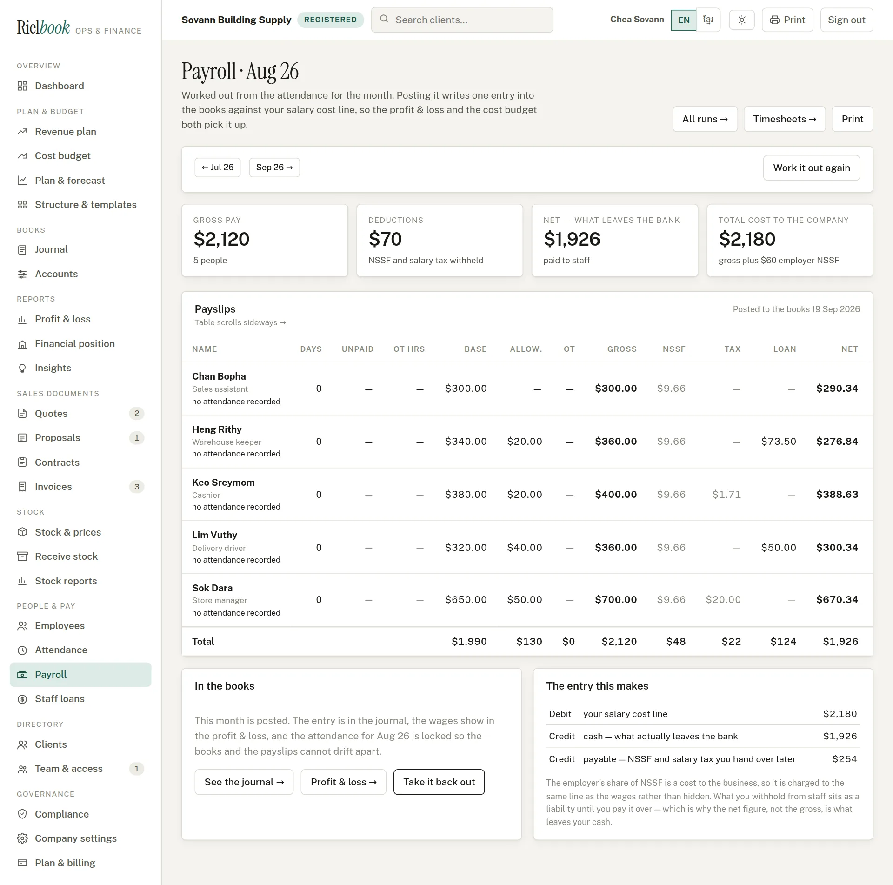Image resolution: width=893 pixels, height=885 pixels.
Task: Click the Invoices count badge 3
Action: [x=137, y=487]
